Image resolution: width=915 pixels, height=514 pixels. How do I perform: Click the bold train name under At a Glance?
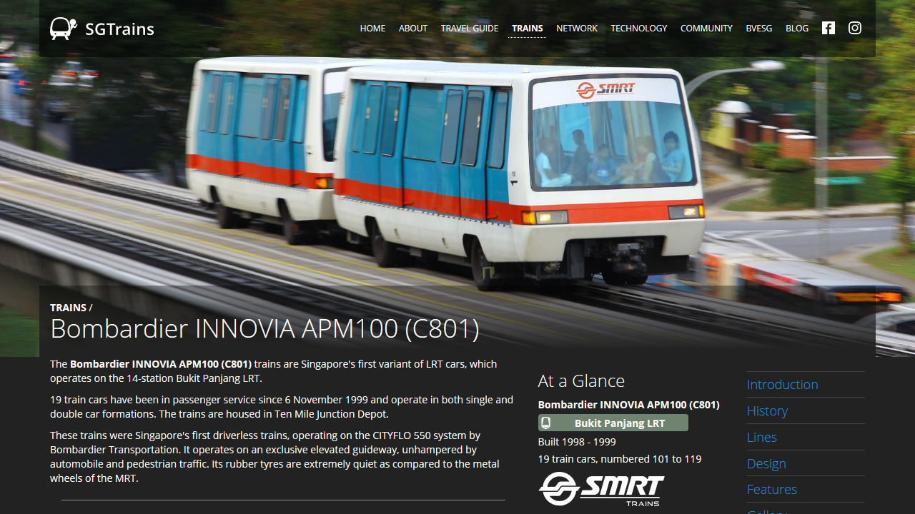(629, 405)
